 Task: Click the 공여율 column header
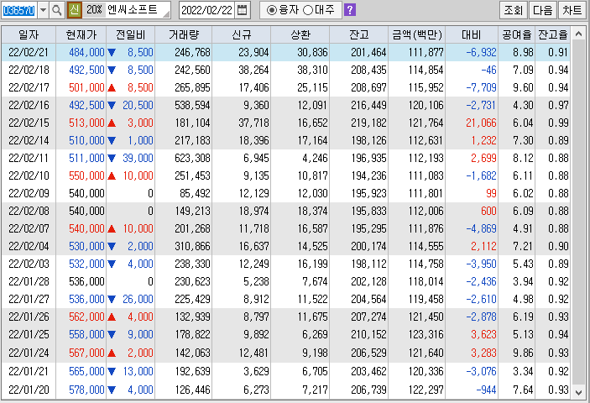(x=516, y=35)
